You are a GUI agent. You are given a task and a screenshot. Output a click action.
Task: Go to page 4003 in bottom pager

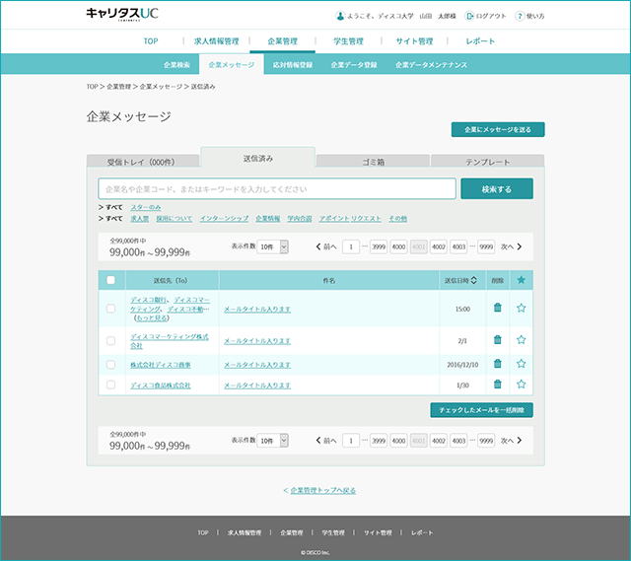[458, 441]
